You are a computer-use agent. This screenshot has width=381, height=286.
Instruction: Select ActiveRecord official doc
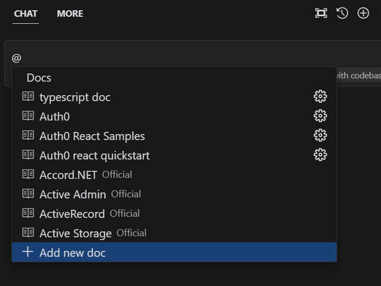174,214
